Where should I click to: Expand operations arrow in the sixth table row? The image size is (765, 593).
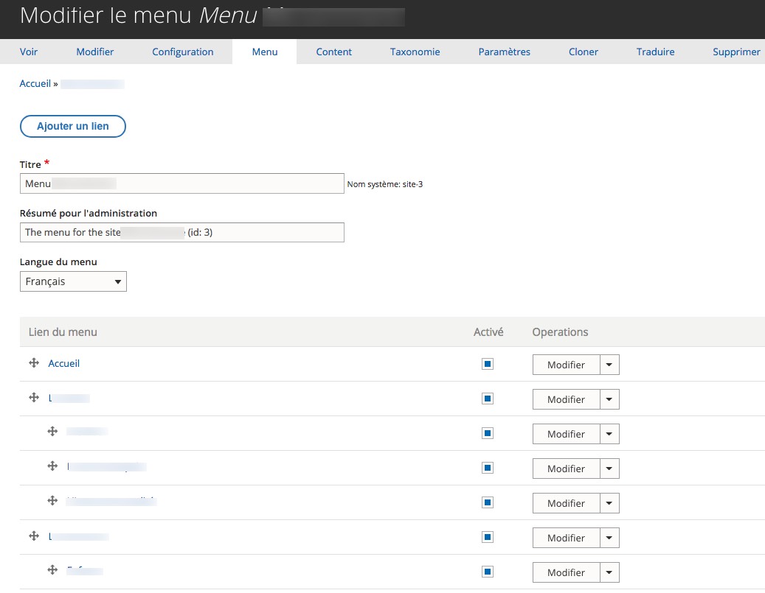[x=609, y=538]
